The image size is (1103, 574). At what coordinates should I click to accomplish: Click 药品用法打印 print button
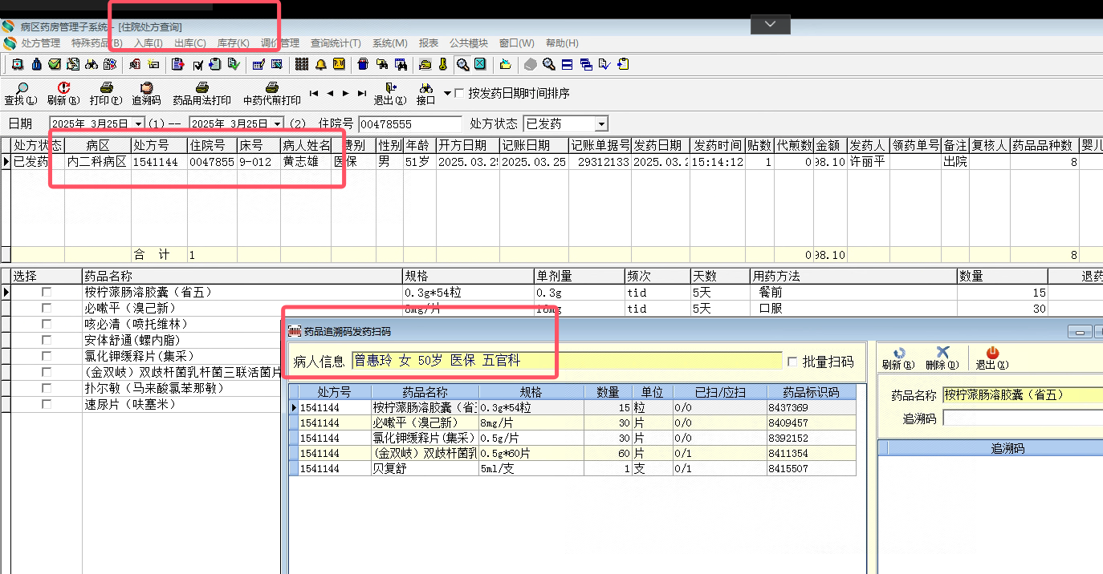pyautogui.click(x=202, y=94)
